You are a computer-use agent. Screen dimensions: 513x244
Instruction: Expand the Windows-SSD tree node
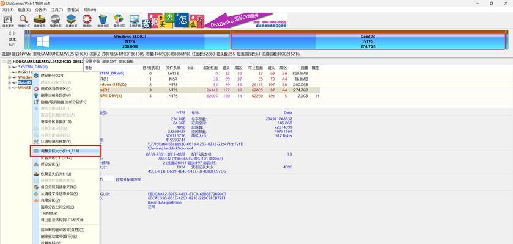tap(9, 77)
